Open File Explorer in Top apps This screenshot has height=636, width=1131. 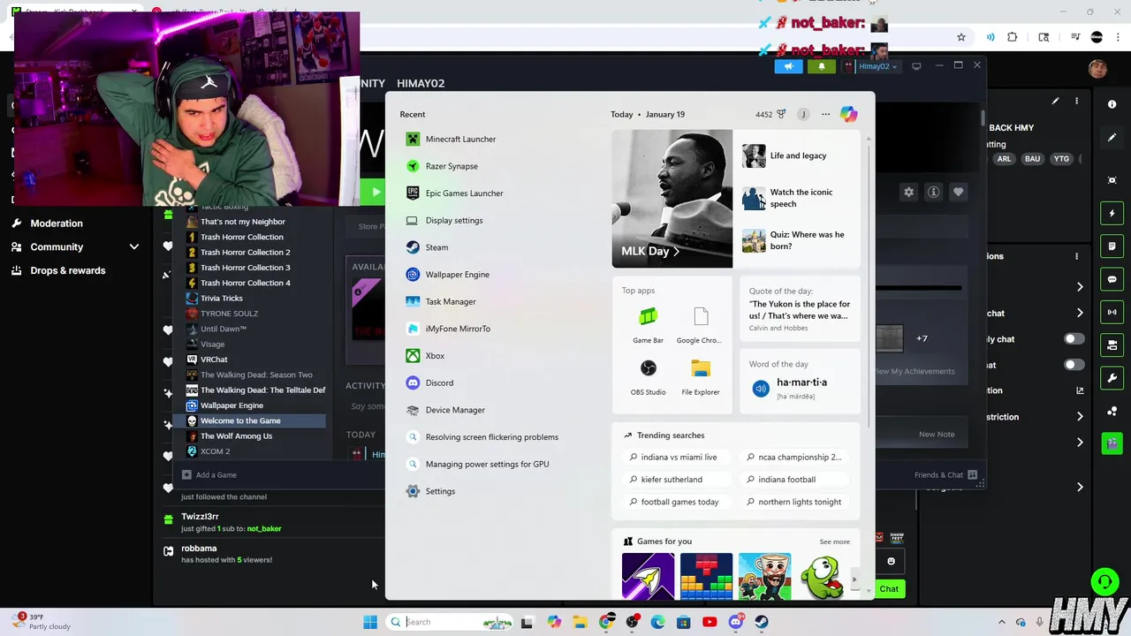[701, 377]
